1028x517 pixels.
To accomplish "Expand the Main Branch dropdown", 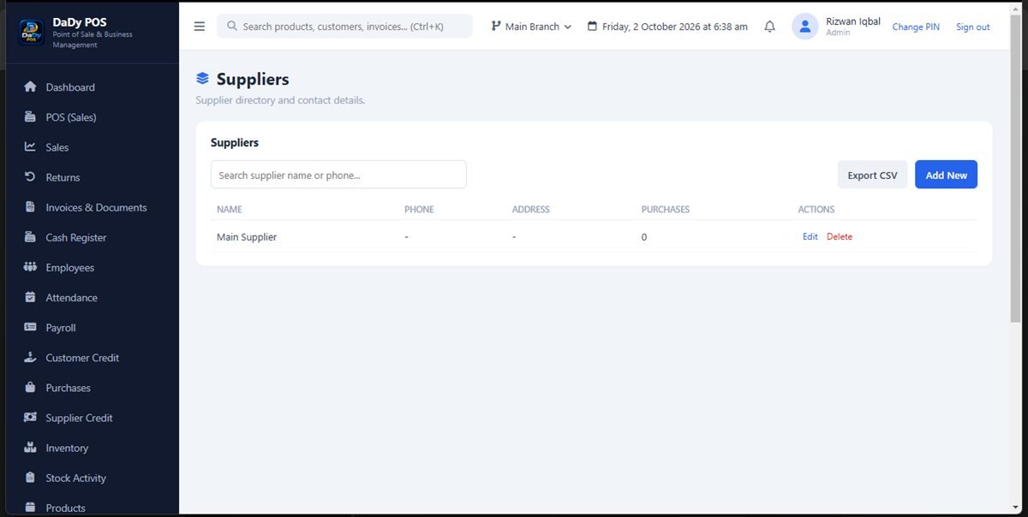I will [x=531, y=27].
